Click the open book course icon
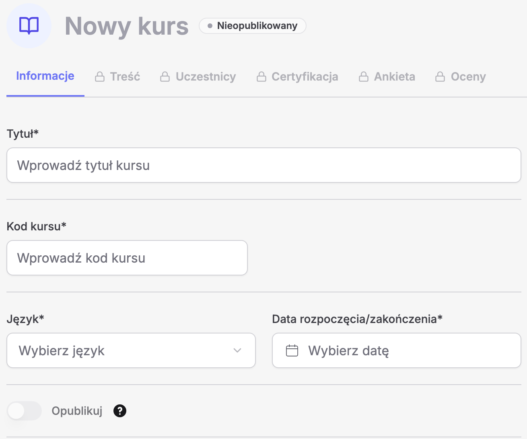This screenshot has width=527, height=439. (x=29, y=26)
